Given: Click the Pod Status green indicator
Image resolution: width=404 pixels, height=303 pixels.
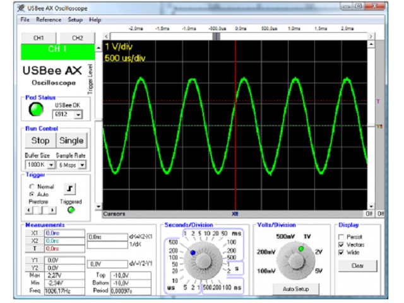Looking at the screenshot, I should [36, 109].
